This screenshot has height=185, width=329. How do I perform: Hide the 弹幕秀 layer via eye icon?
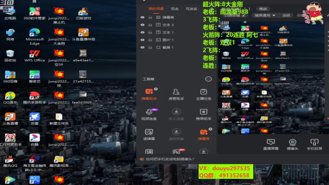tap(142, 17)
